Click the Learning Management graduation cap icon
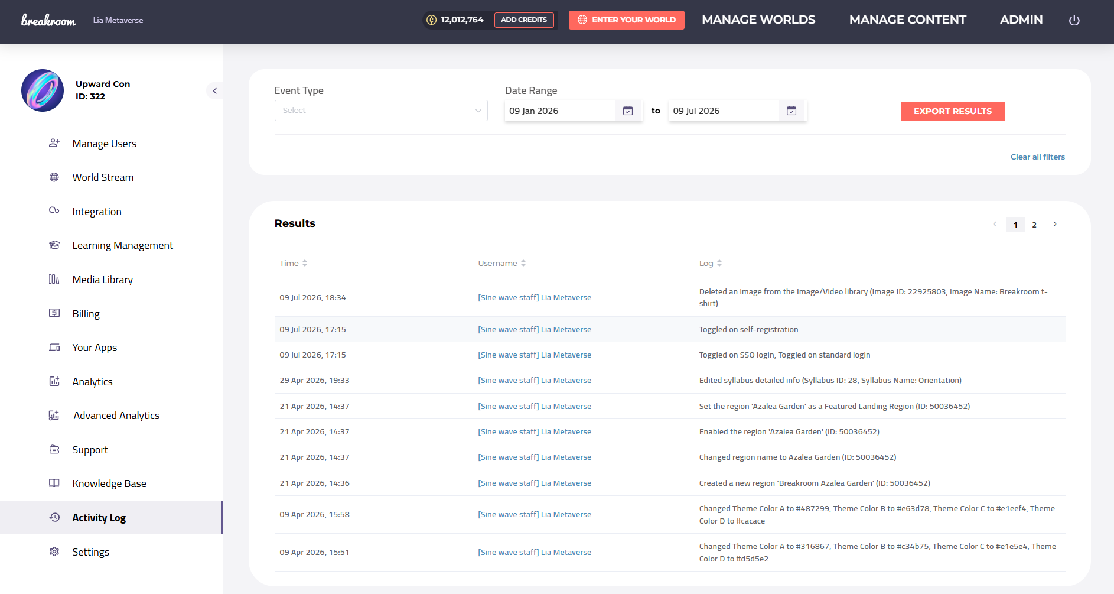The height and width of the screenshot is (594, 1114). tap(54, 245)
